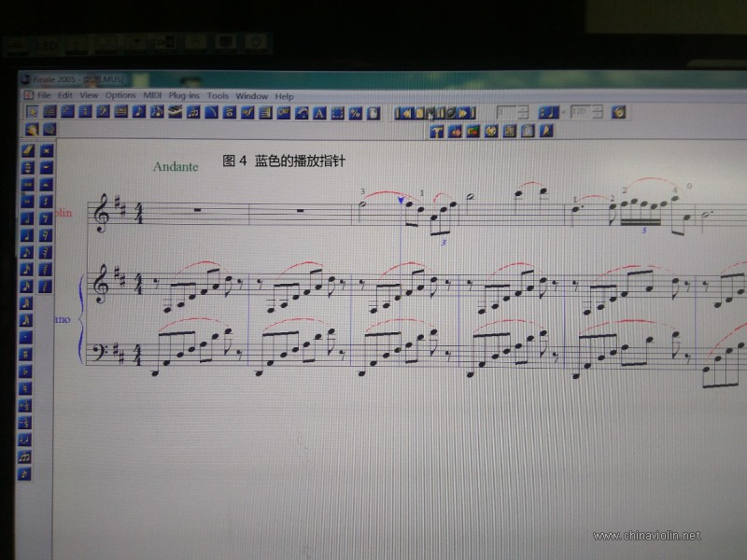Select the grace note tool
Screen dimensions: 747x560
click(25, 472)
